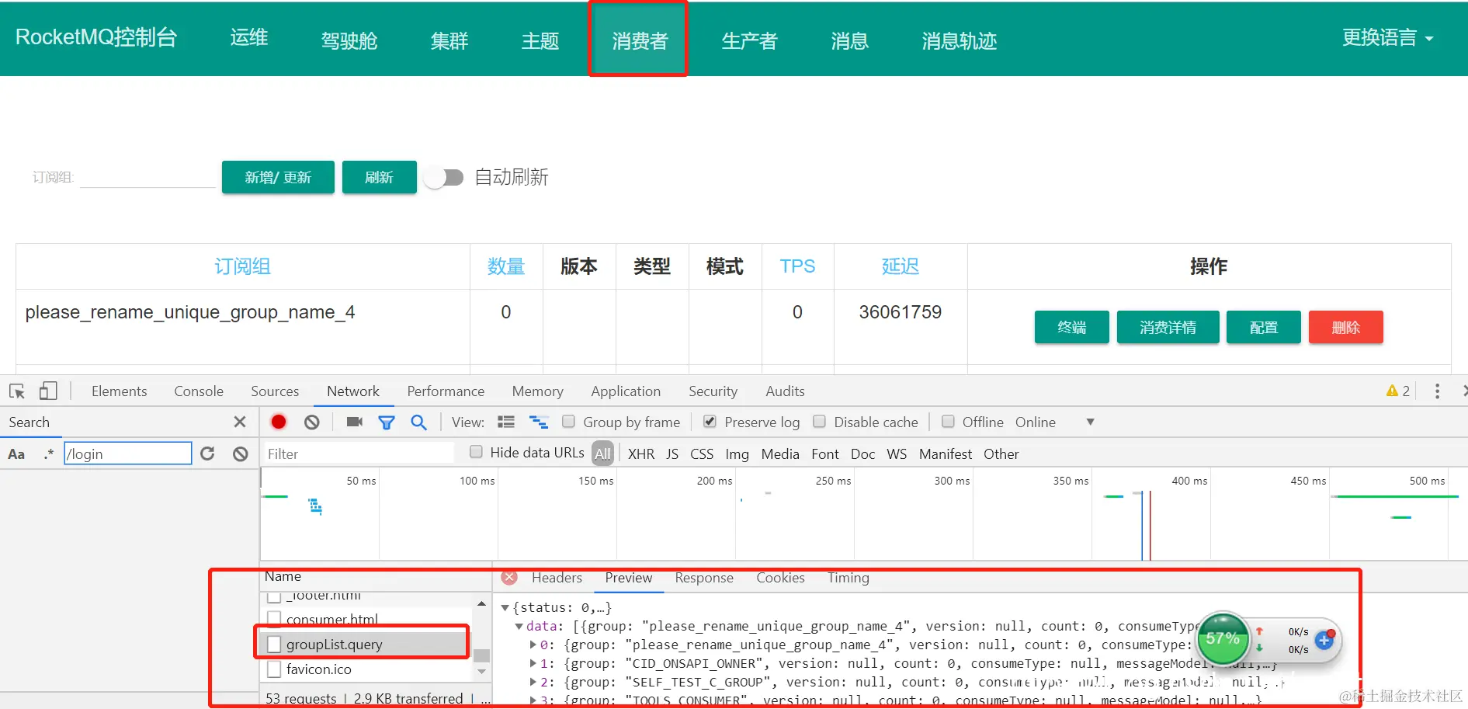This screenshot has width=1468, height=709.
Task: Tick the checkbox beside favicon.ico
Action: click(274, 669)
